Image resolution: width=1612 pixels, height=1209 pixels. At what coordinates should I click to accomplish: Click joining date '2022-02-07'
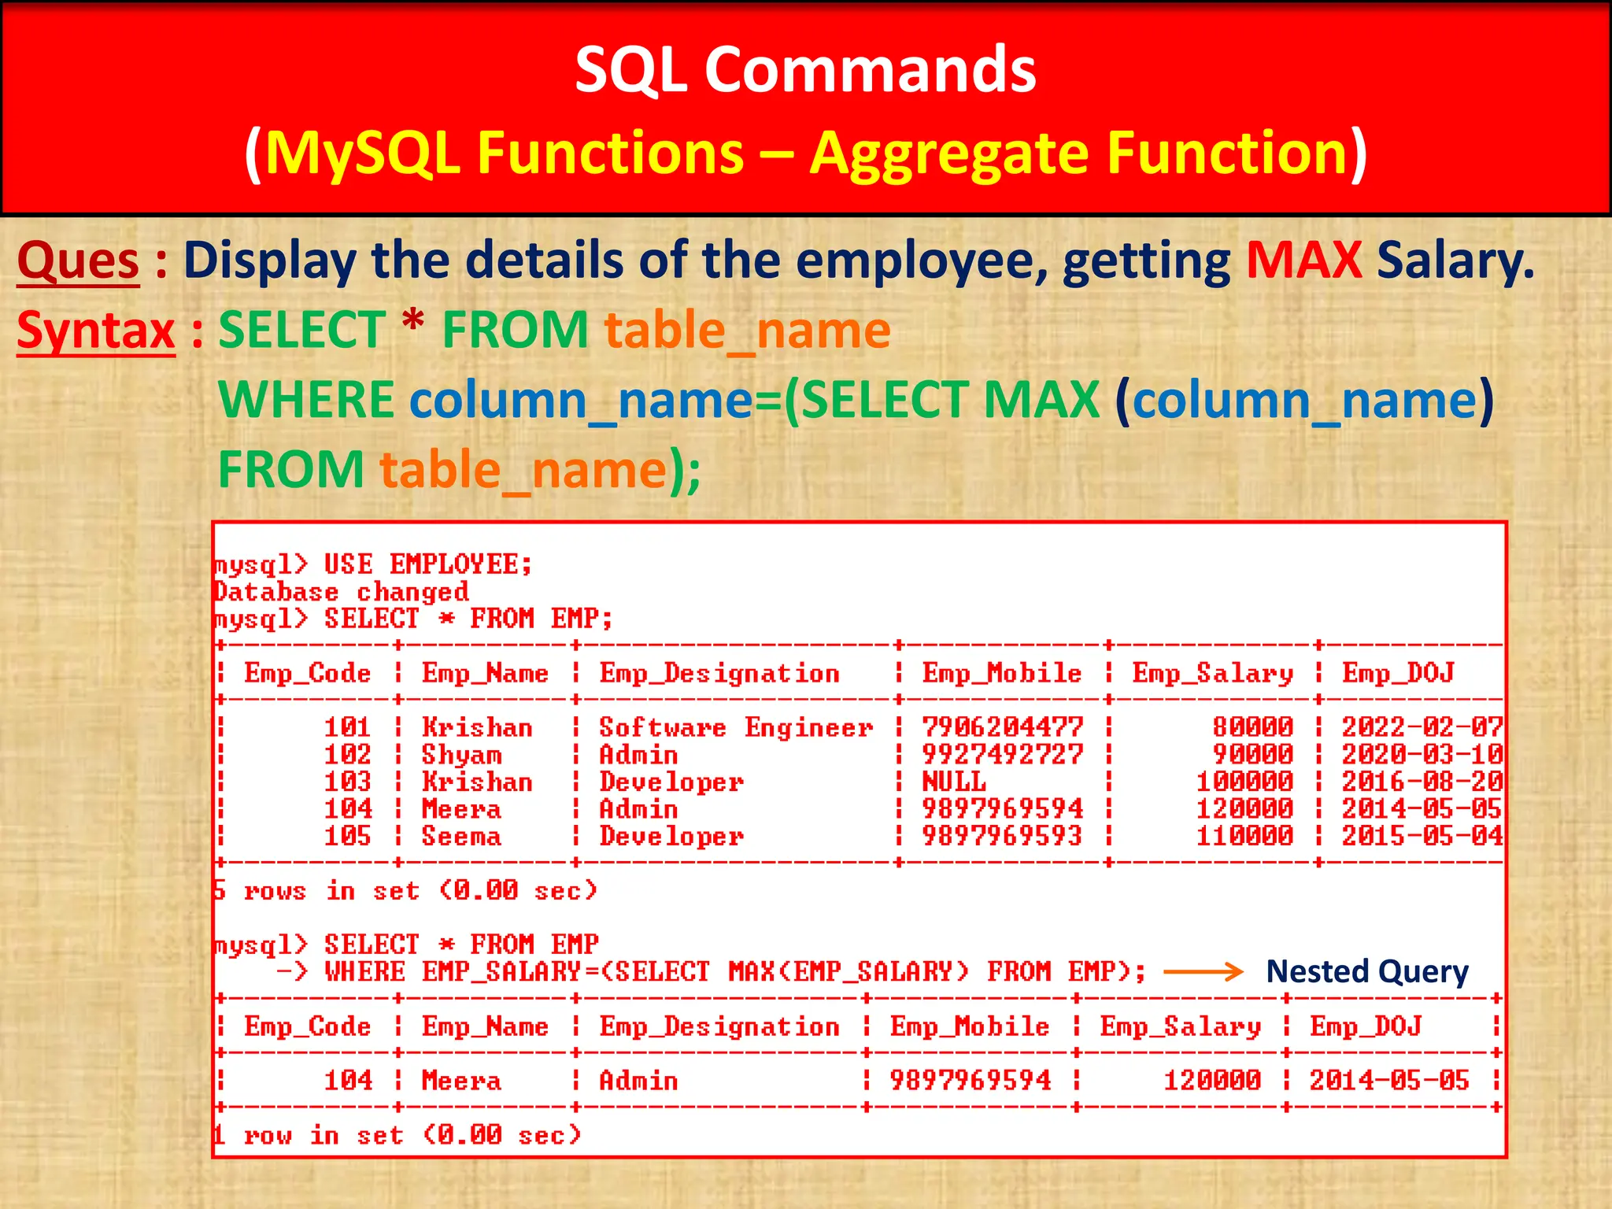(1422, 727)
